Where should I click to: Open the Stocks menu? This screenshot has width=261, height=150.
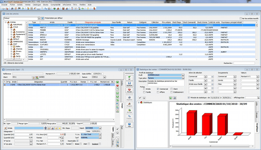pos(45,5)
